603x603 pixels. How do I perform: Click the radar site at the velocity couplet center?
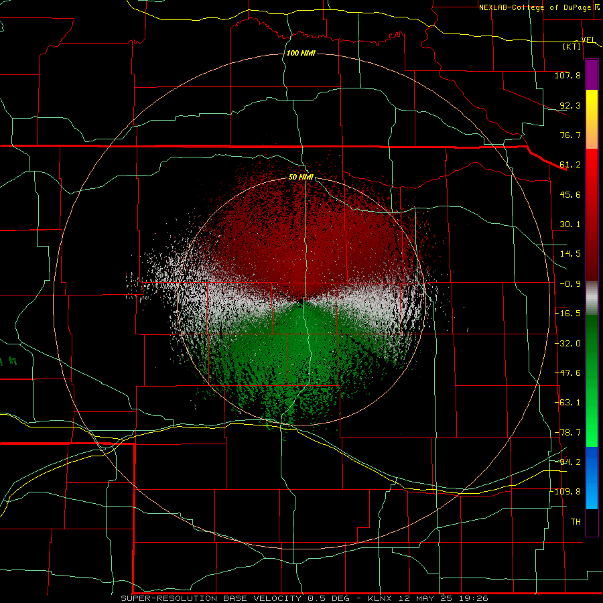(x=301, y=301)
